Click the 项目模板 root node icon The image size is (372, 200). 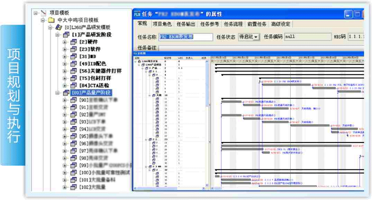pos(43,13)
